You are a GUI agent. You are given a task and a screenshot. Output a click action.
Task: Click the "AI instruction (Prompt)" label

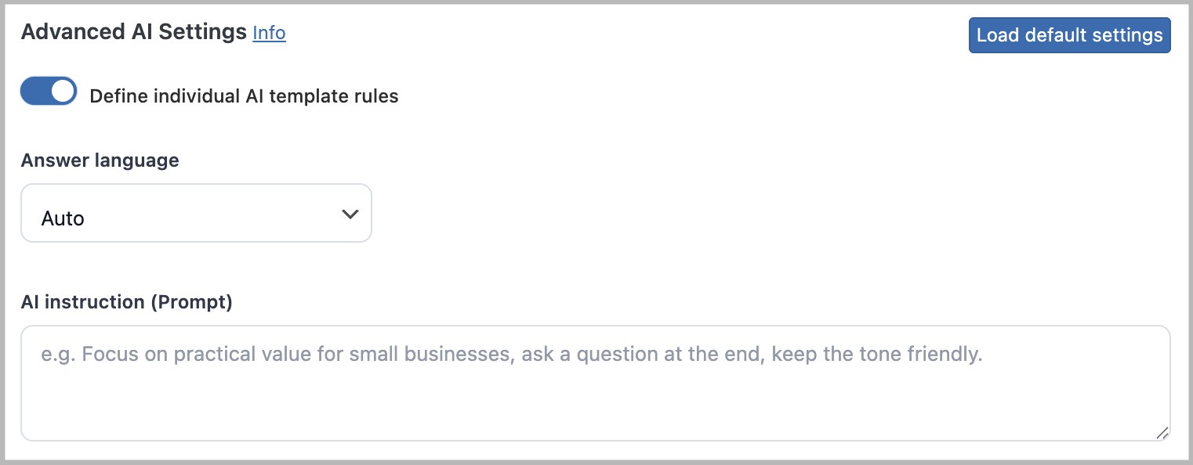point(126,302)
